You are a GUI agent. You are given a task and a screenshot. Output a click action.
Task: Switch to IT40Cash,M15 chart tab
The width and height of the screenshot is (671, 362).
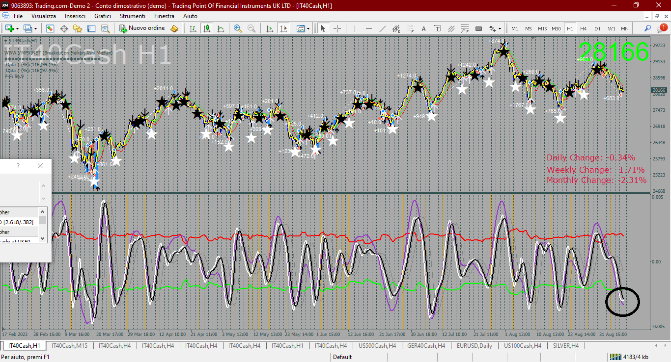pos(70,346)
